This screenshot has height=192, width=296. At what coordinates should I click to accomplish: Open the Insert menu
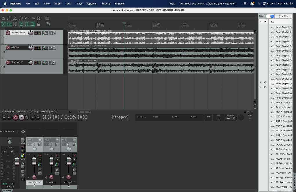click(x=58, y=3)
